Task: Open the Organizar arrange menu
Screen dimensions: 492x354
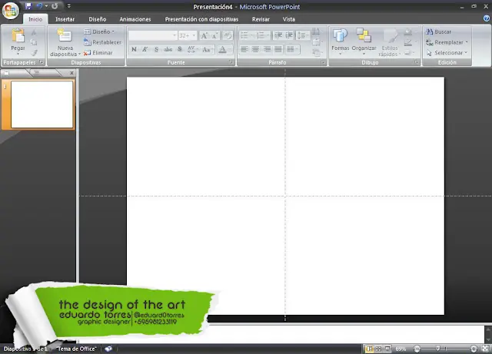Action: click(364, 41)
